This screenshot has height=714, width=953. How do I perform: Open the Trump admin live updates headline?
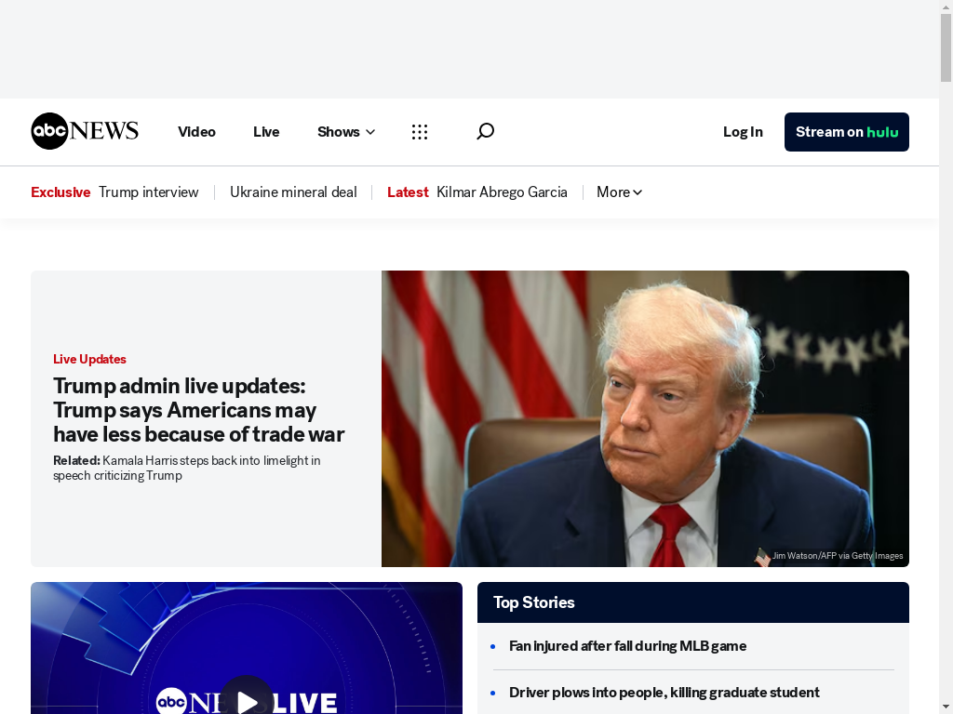(x=199, y=410)
